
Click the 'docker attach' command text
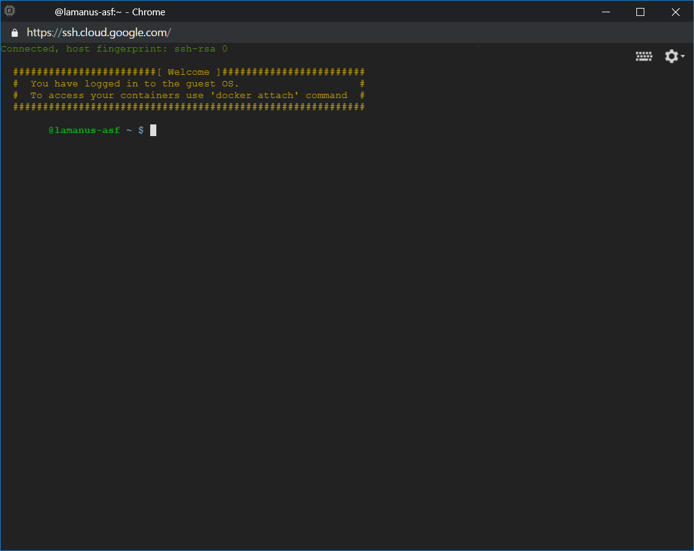click(254, 96)
